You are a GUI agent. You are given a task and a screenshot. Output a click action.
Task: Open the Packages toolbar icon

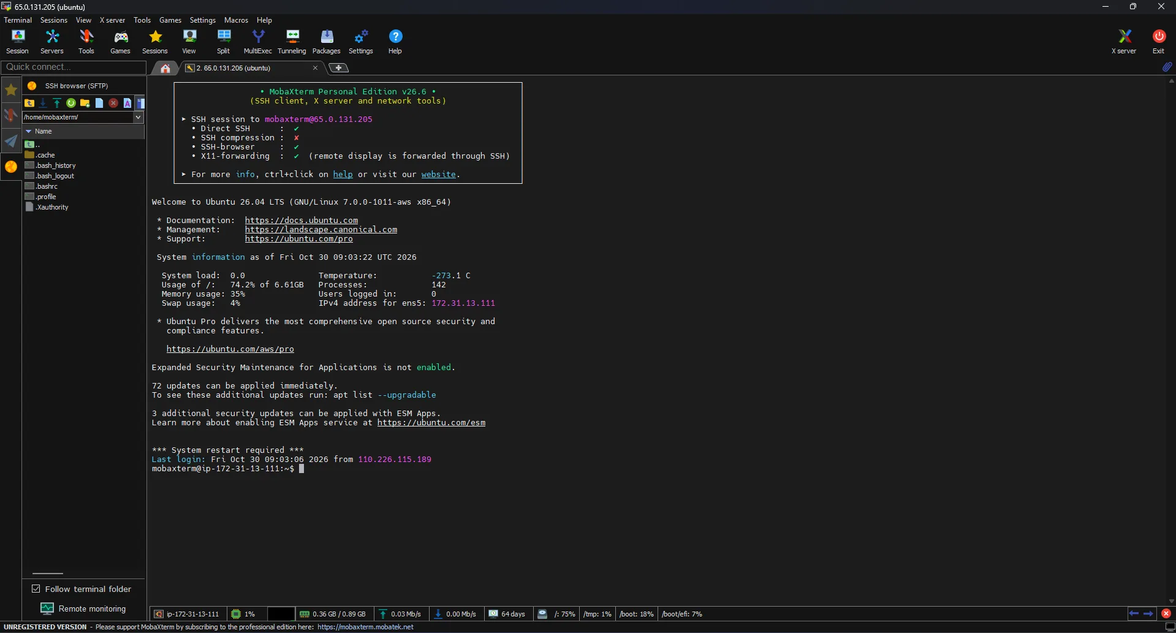point(327,42)
